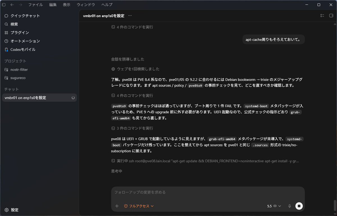The height and width of the screenshot is (216, 337).
Task: Maximize the application window
Action: pos(319,5)
